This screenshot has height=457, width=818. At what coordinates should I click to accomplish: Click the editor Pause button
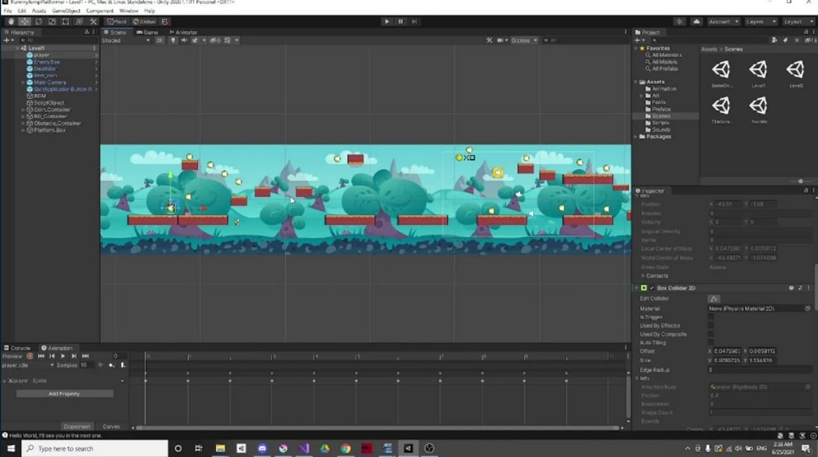pyautogui.click(x=400, y=21)
